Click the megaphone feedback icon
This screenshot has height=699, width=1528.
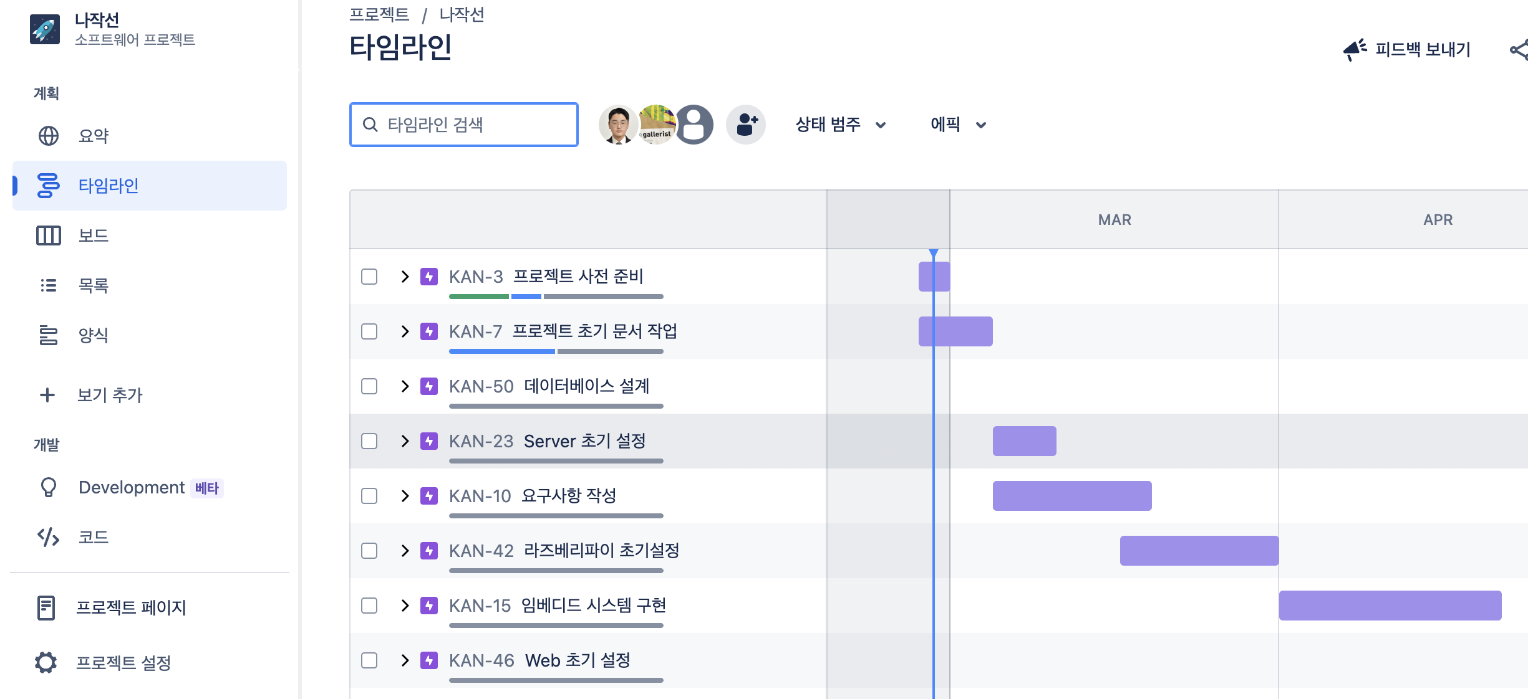coord(1354,49)
